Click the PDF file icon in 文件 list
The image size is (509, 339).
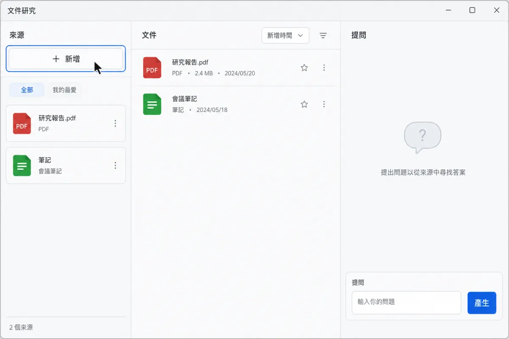152,68
